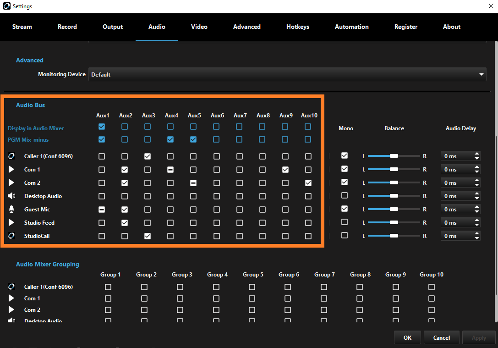Click the Com 2 play icon in Audio Bus
This screenshot has width=498, height=348.
click(11, 183)
